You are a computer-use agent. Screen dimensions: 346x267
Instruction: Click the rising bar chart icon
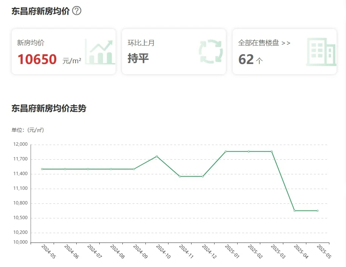pyautogui.click(x=100, y=52)
